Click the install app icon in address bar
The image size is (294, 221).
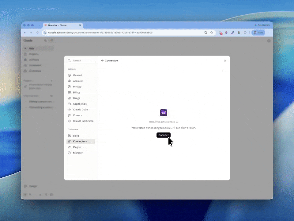[x=206, y=33]
